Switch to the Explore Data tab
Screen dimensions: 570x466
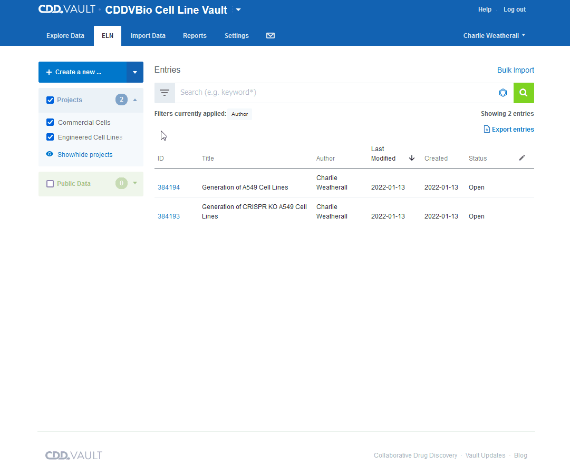(x=65, y=36)
